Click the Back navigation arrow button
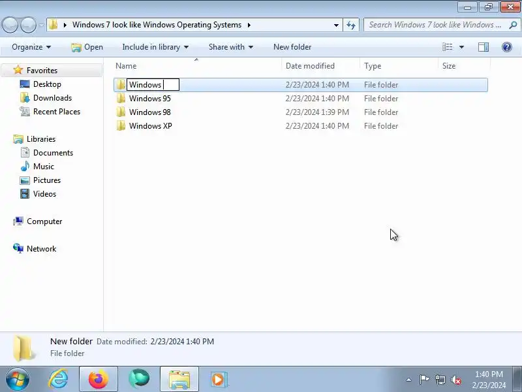Viewport: 522px width, 392px height. (10, 25)
